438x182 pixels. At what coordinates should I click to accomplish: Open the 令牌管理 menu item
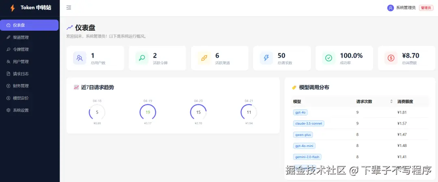coord(29,50)
